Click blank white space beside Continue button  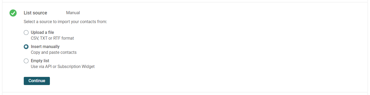pos(185,81)
